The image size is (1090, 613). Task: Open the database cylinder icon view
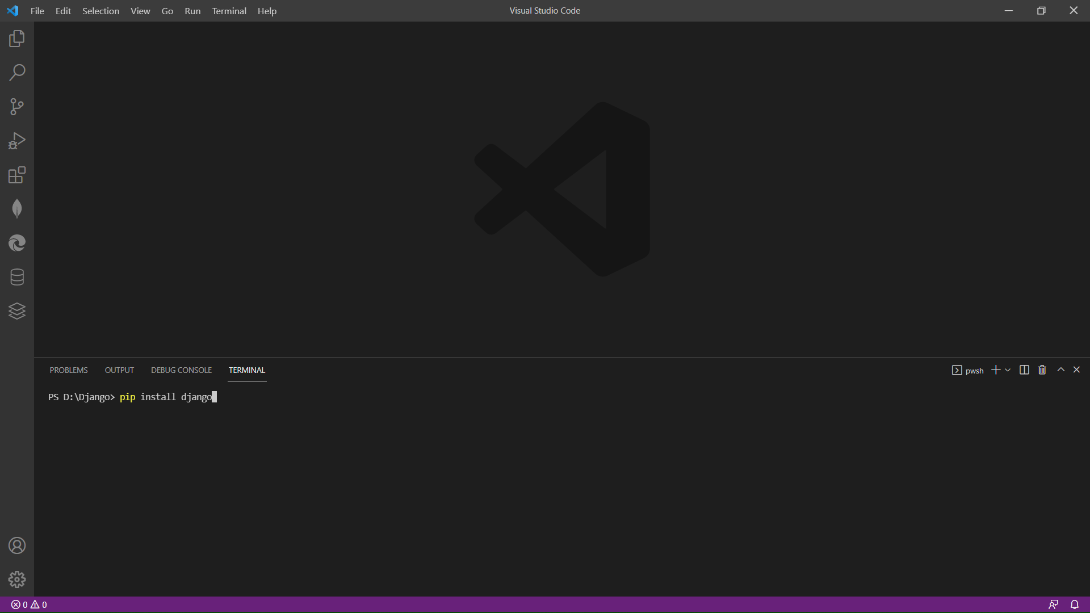point(17,277)
